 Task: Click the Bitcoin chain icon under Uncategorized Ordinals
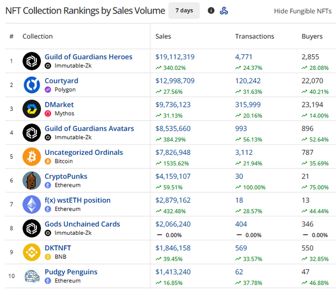click(48, 162)
